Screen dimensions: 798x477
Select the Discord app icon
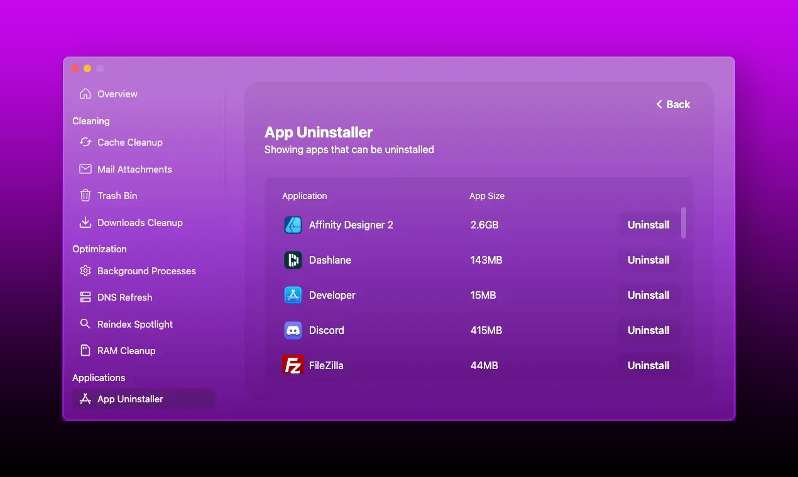coord(293,331)
